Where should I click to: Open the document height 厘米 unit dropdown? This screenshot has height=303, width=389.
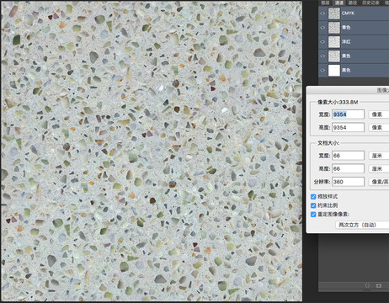(x=379, y=168)
